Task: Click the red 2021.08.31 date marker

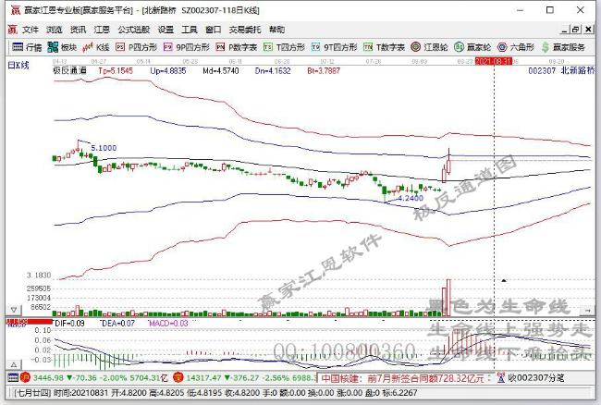Action: (x=494, y=61)
